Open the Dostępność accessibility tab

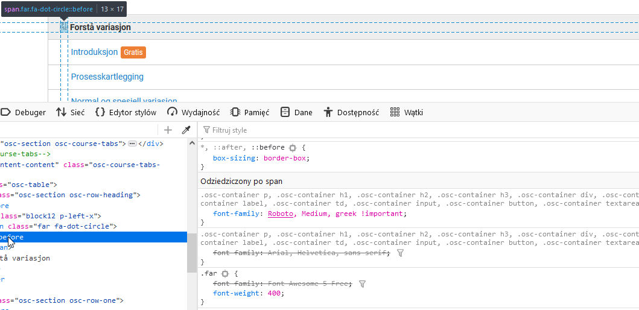click(x=351, y=112)
